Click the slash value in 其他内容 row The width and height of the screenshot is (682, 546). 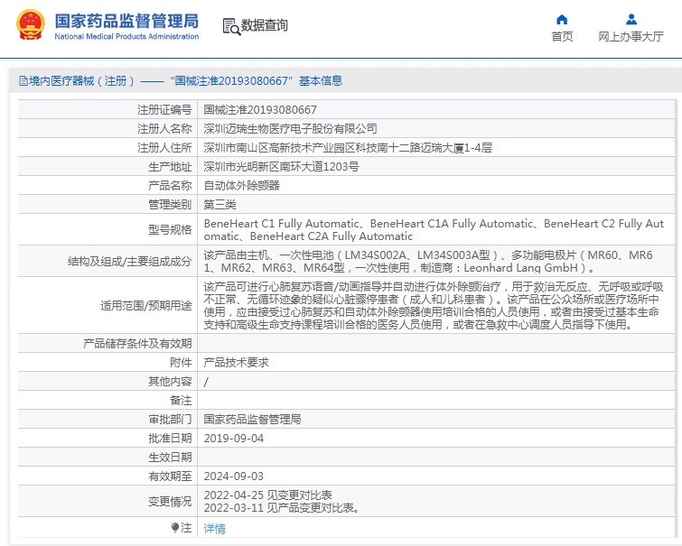click(206, 382)
